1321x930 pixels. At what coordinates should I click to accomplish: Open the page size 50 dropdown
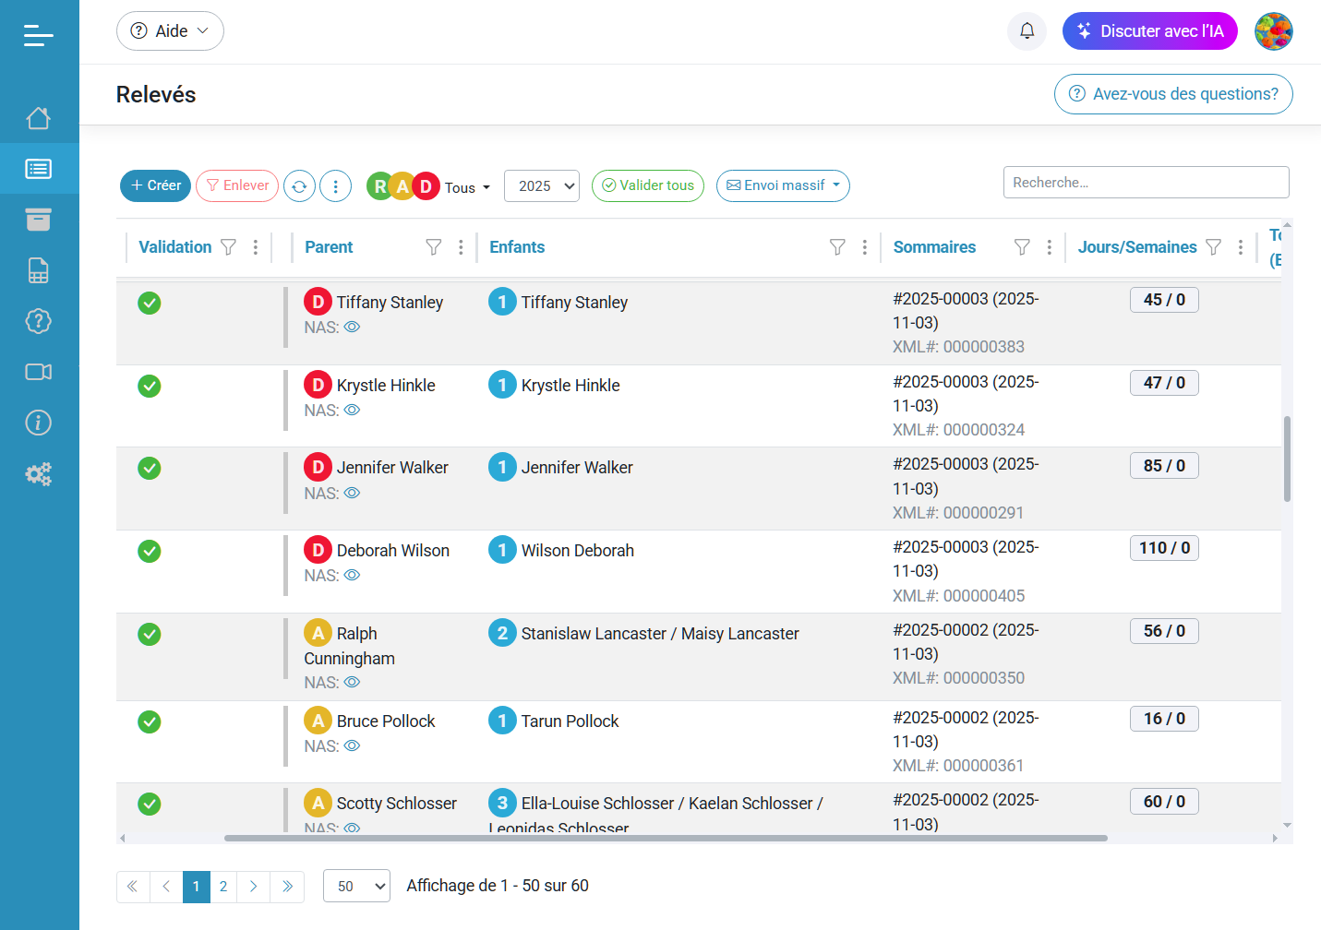(356, 887)
